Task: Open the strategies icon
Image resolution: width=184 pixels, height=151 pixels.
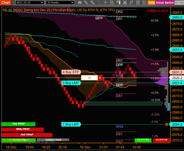Action: (x=138, y=2)
